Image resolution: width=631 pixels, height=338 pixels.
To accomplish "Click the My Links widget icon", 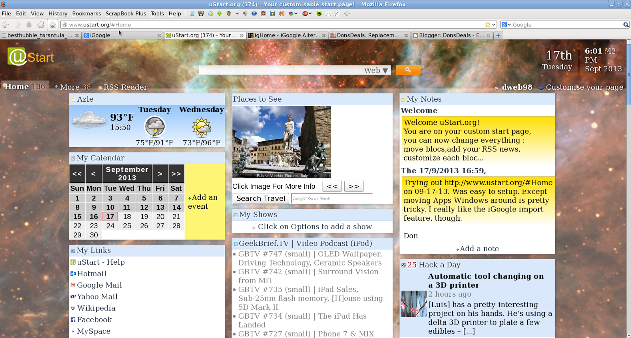I will coord(73,251).
